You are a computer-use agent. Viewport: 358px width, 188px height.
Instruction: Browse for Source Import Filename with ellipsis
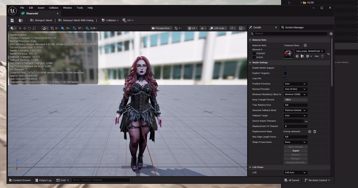pyautogui.click(x=306, y=121)
